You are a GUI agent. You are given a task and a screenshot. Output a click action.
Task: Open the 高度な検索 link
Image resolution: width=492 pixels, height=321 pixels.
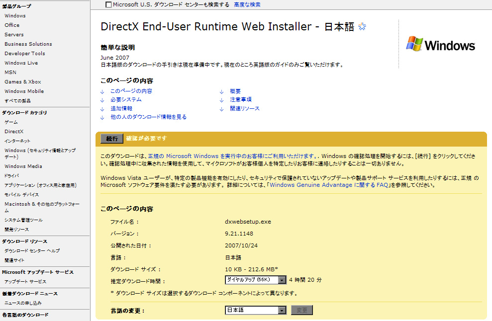tap(247, 4)
